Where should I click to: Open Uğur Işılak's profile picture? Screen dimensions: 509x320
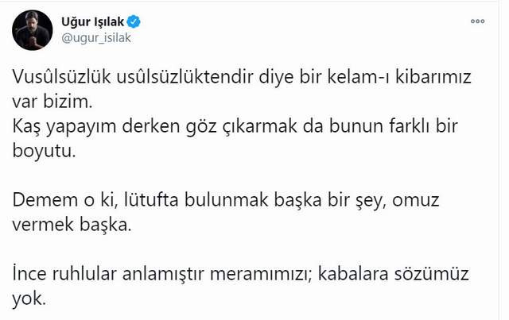32,29
